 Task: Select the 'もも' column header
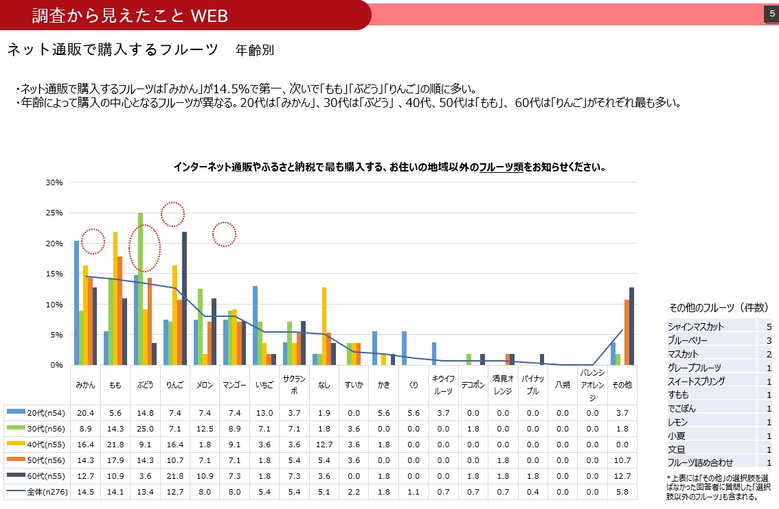coord(115,385)
